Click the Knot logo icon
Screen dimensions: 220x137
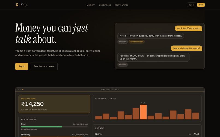click(x=17, y=5)
